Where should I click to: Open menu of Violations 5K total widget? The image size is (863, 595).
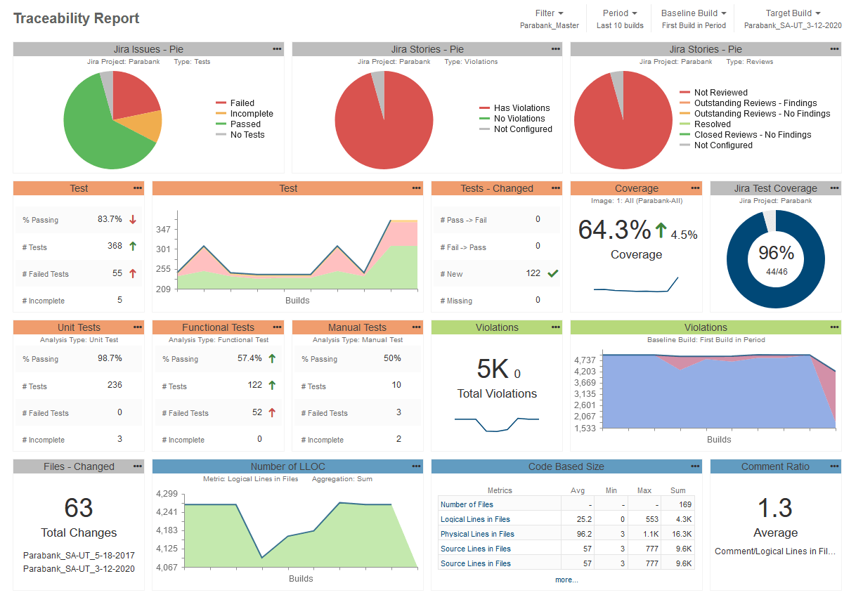(556, 327)
